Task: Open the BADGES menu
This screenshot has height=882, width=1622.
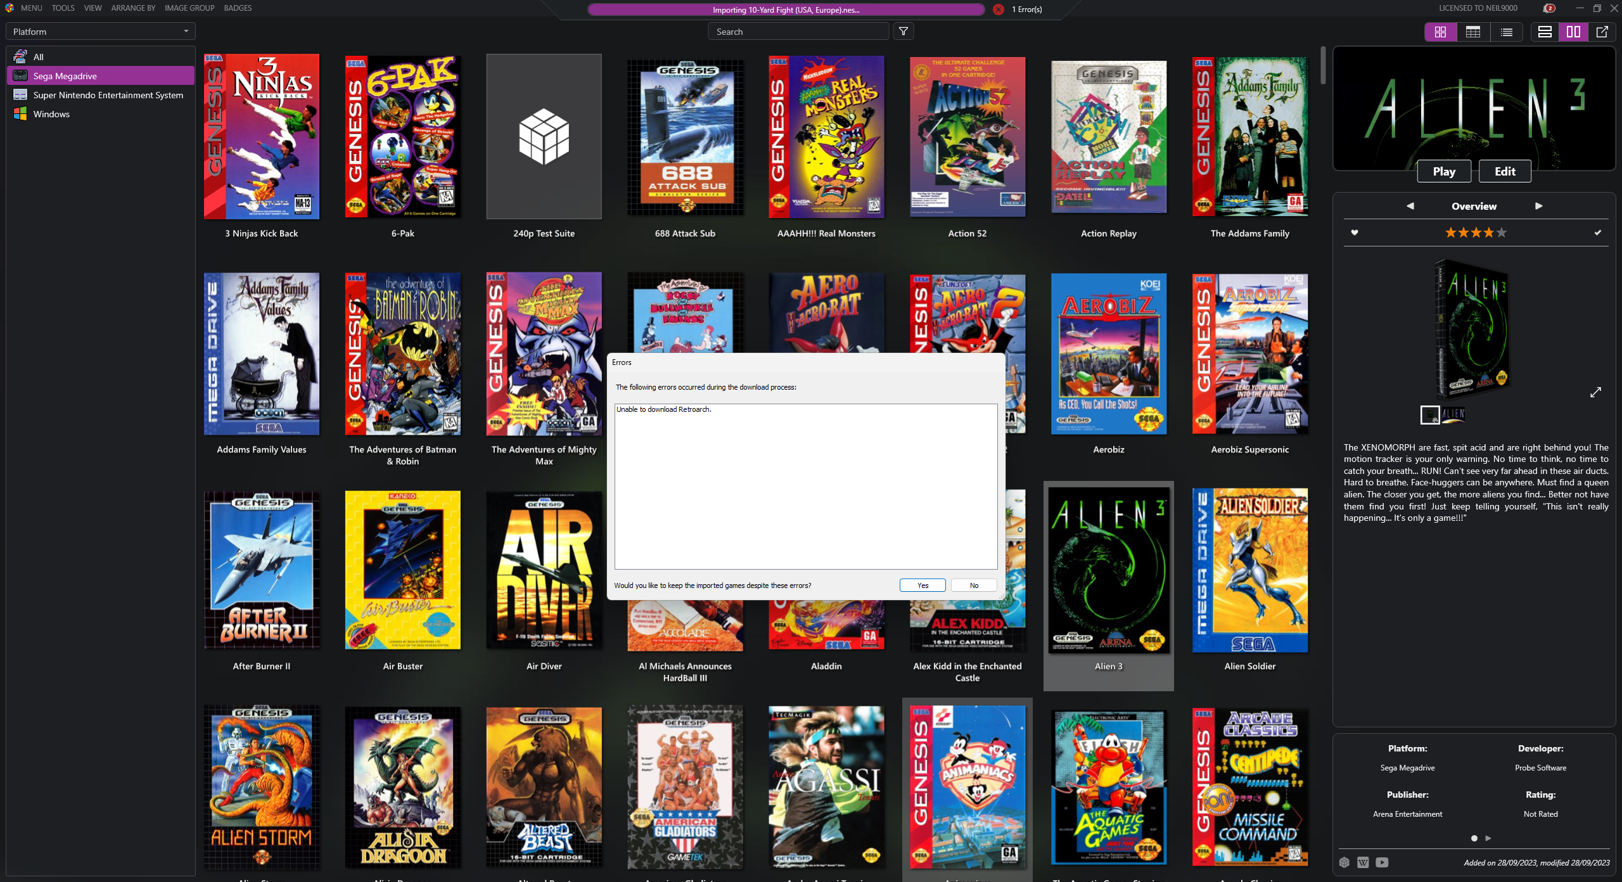Action: click(x=238, y=8)
